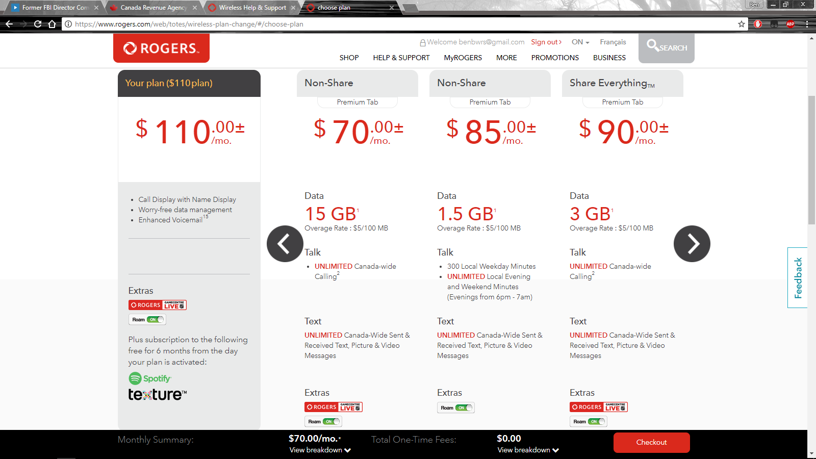This screenshot has width=816, height=459.
Task: Click Sign out link
Action: coord(546,42)
